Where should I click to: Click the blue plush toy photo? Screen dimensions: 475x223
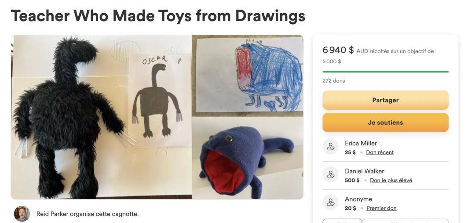click(x=248, y=158)
